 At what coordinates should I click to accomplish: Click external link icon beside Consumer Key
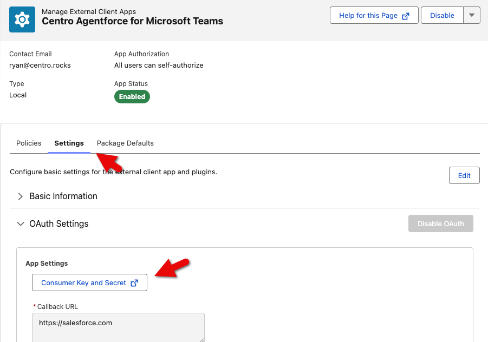pyautogui.click(x=134, y=283)
